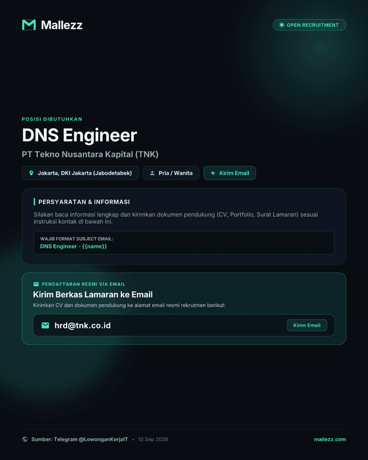This screenshot has width=368, height=460.
Task: Click the envelope icon next to hrd@tnk.co.id
Action: pos(45,325)
